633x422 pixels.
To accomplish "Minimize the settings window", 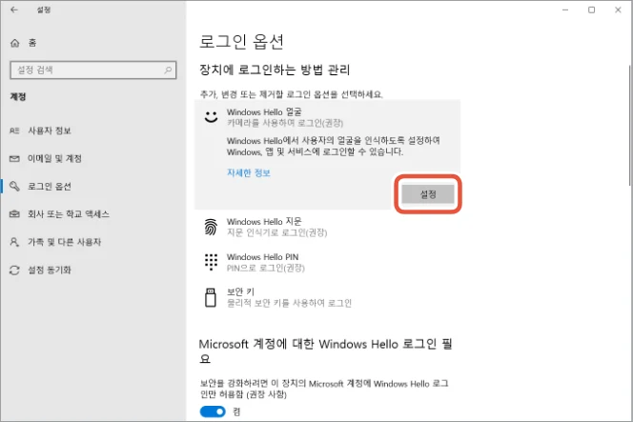I will point(565,10).
